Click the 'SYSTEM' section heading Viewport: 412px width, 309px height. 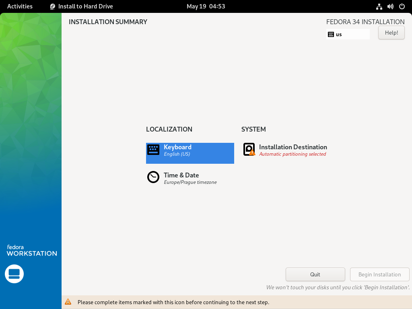coord(253,129)
